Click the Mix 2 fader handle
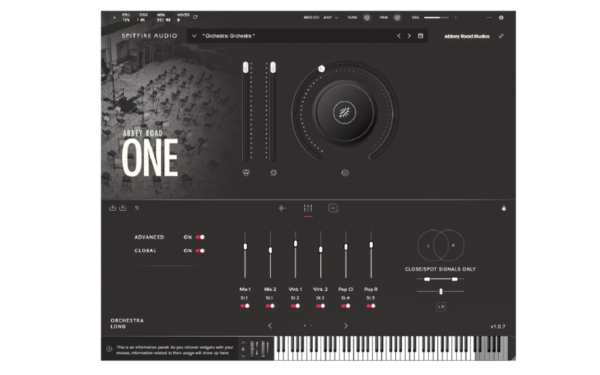This screenshot has width=600, height=375. (x=270, y=250)
